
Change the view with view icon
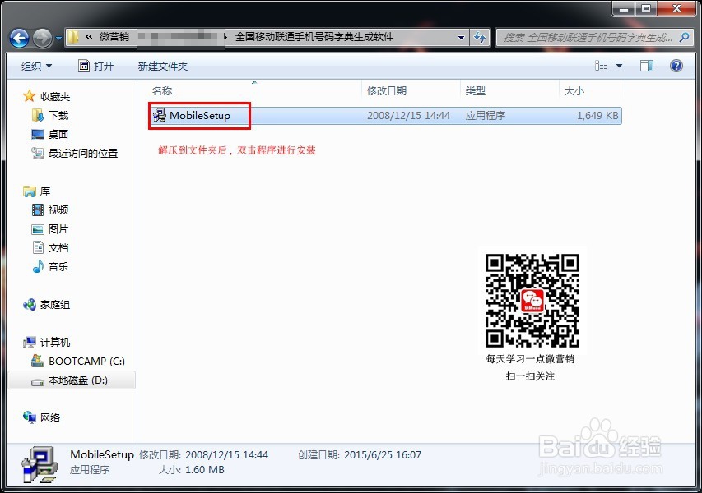[x=601, y=67]
